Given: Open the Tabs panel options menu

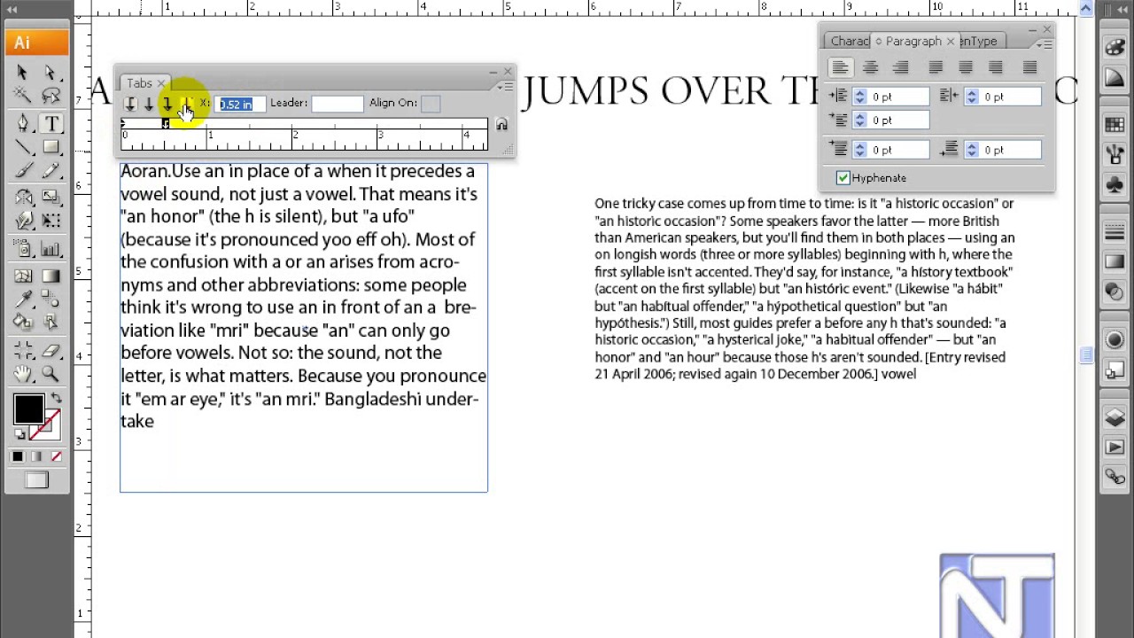Looking at the screenshot, I should pos(506,87).
